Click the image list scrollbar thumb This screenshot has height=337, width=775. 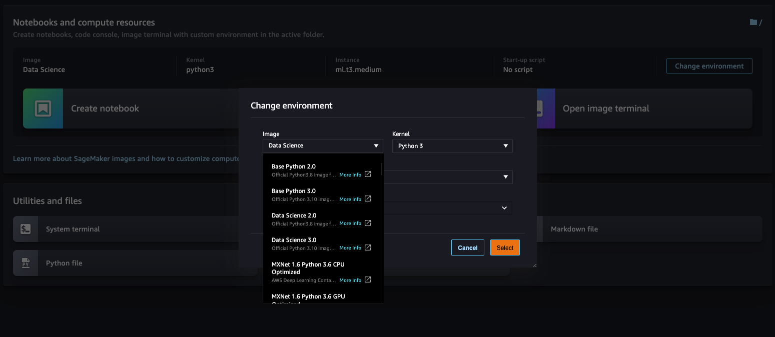pos(381,169)
